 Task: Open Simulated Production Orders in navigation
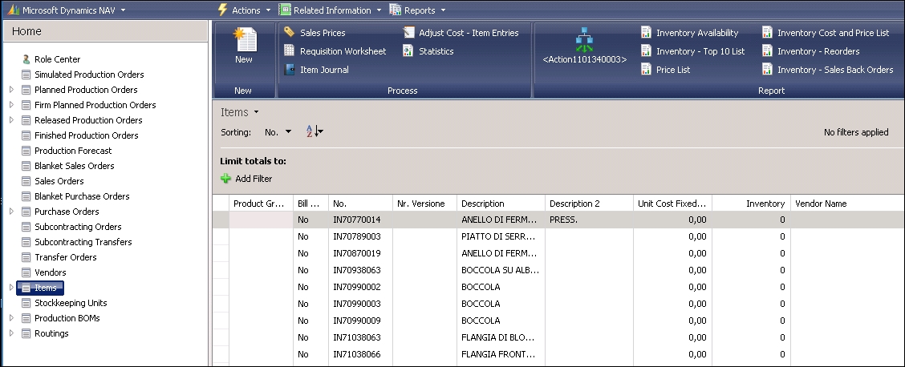(89, 75)
